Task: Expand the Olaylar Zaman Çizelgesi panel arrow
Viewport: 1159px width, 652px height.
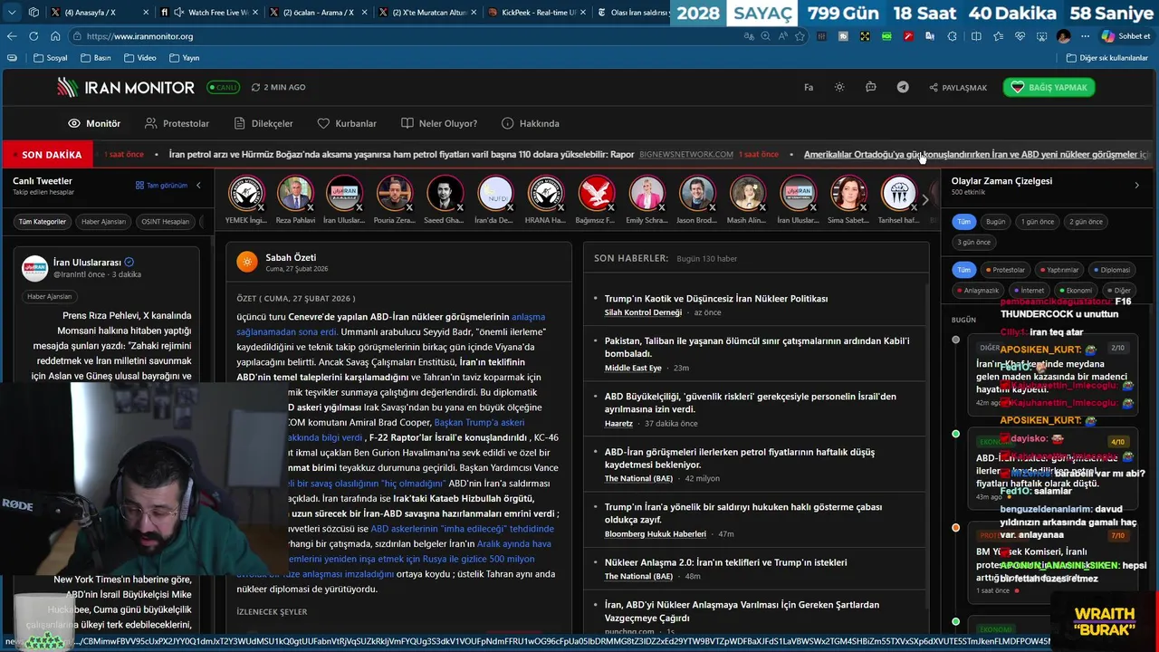Action: (1137, 186)
